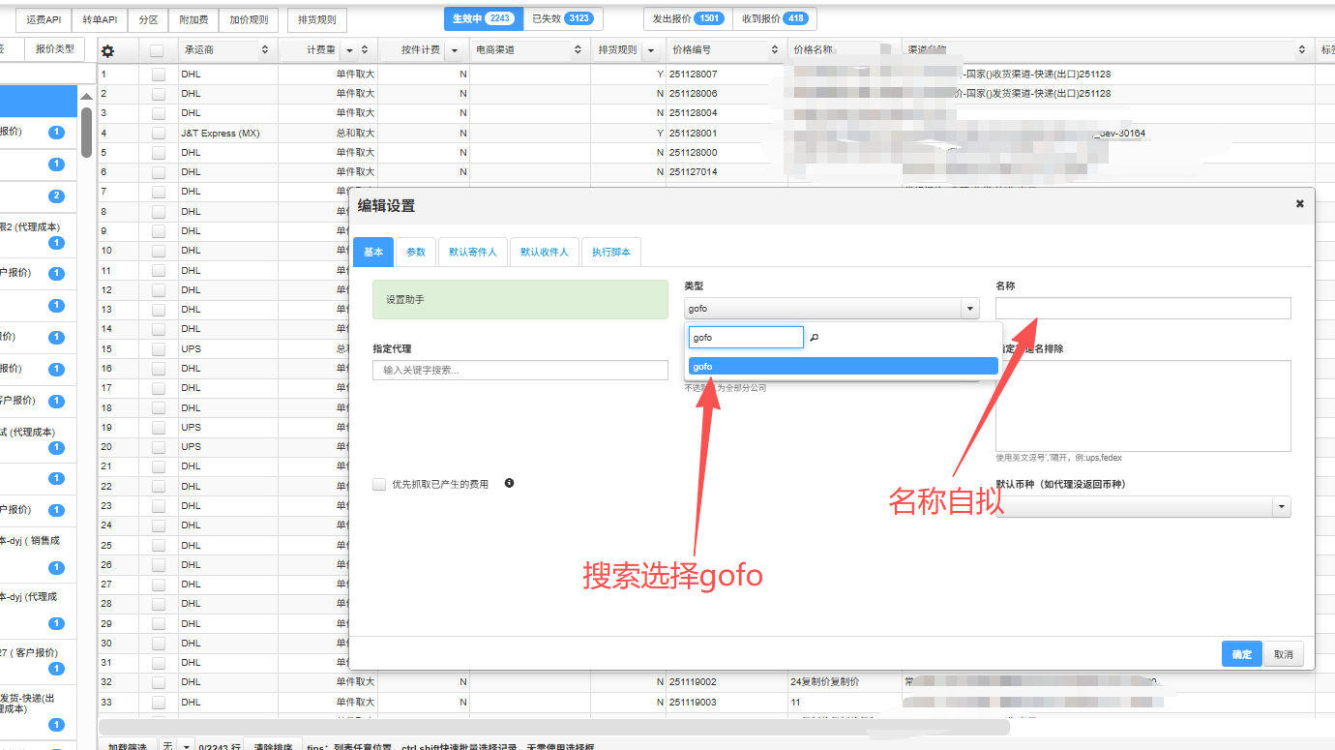Click the 运费API button

[x=44, y=19]
